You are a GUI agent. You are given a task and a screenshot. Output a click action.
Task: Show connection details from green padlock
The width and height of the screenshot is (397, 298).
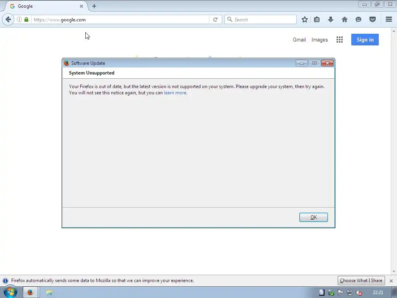[26, 19]
